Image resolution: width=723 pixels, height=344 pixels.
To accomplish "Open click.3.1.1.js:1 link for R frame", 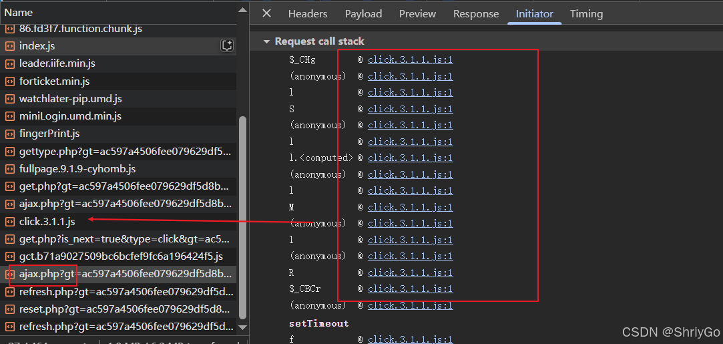I will coord(410,273).
